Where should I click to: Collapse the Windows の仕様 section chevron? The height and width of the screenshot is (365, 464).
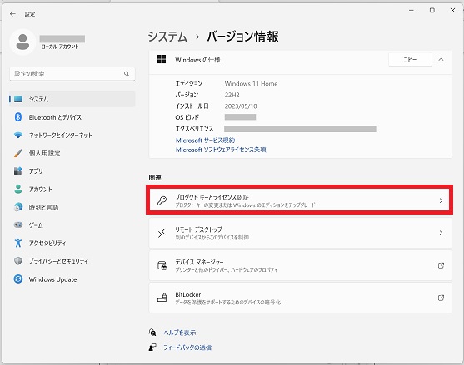(441, 60)
